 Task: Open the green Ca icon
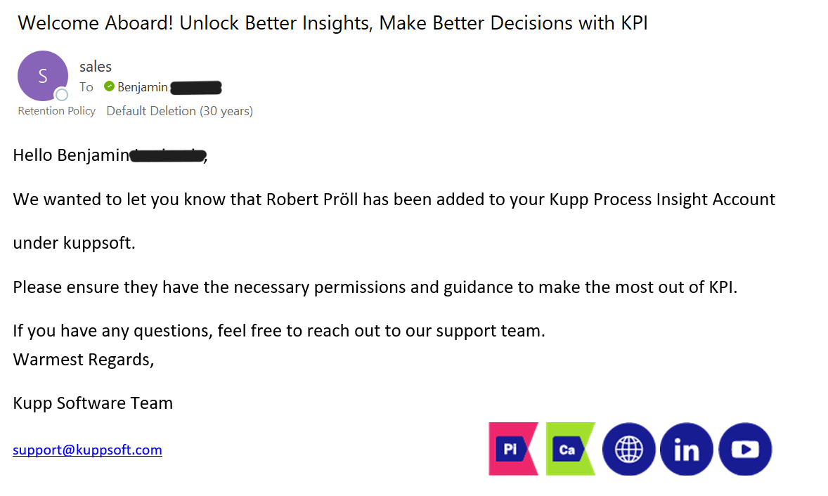click(x=571, y=449)
